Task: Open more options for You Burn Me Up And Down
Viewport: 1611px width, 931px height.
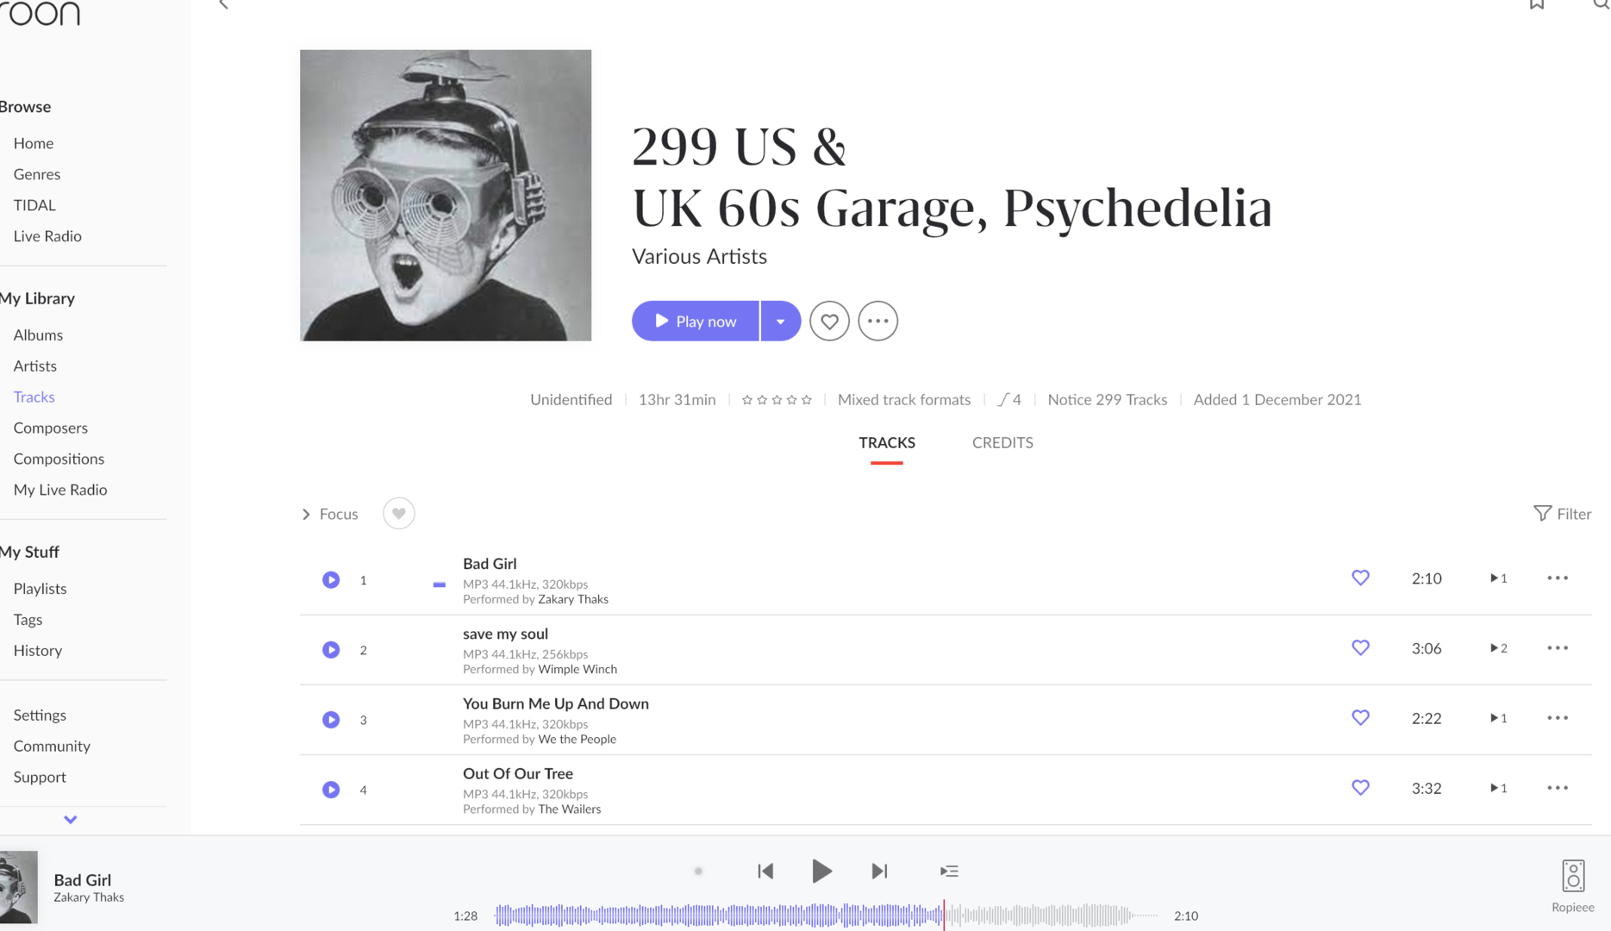Action: click(1558, 718)
